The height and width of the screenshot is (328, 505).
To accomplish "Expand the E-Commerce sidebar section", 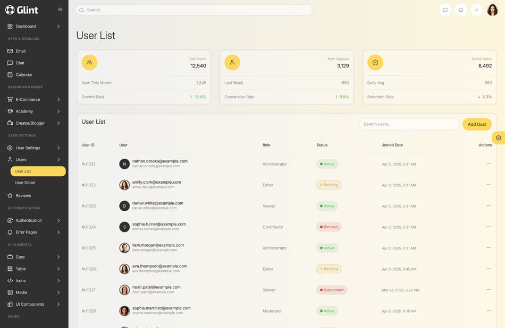I will [34, 99].
